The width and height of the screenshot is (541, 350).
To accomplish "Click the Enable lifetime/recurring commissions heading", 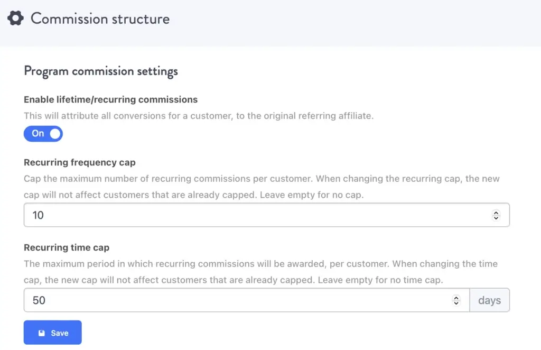I will (x=110, y=99).
